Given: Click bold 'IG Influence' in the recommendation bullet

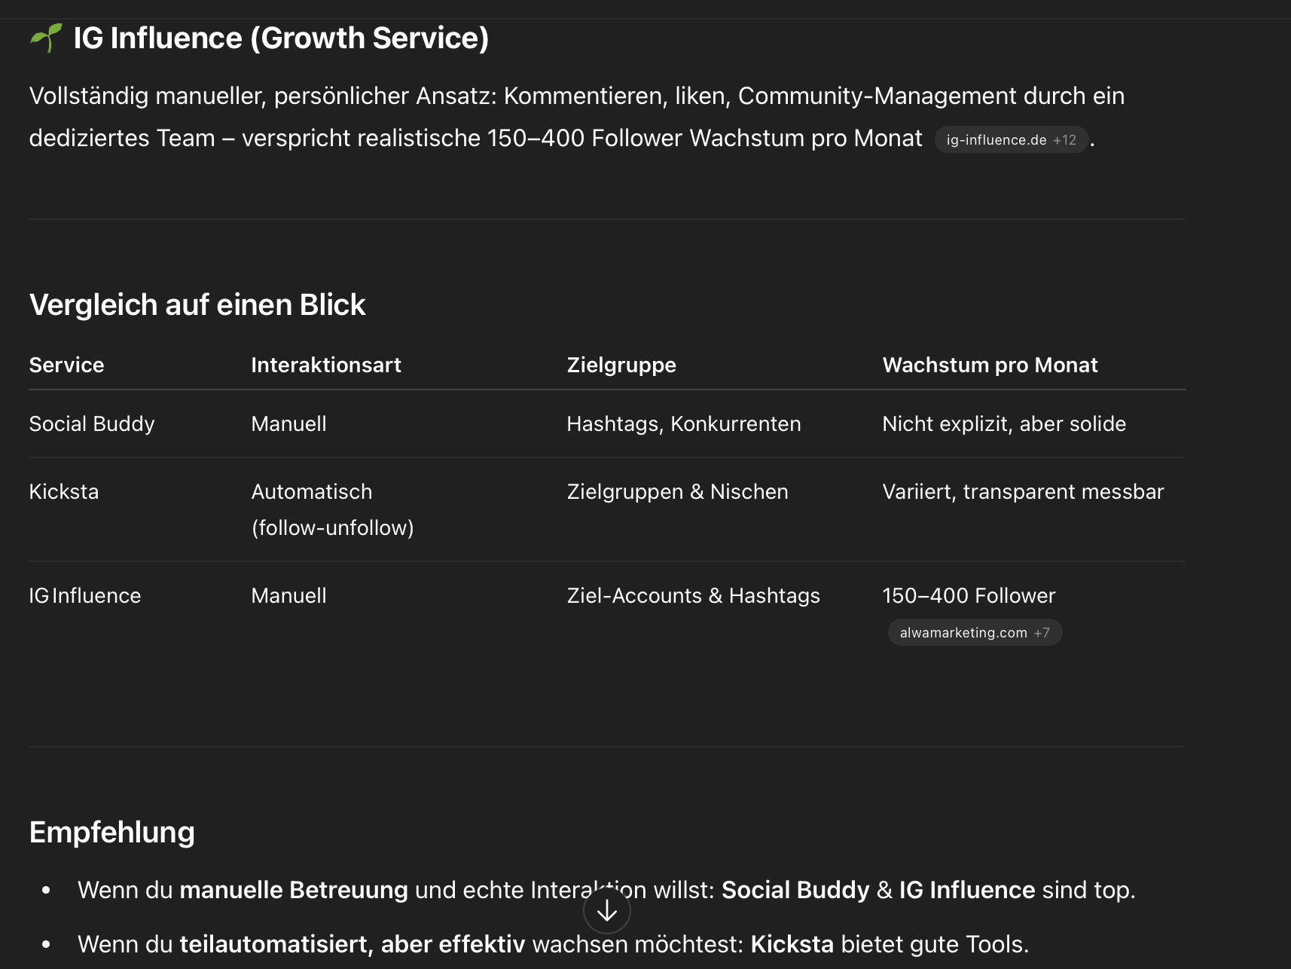Looking at the screenshot, I should point(967,890).
